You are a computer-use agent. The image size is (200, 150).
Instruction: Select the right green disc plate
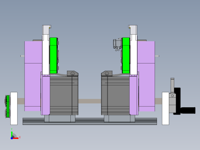[x=126, y=55]
